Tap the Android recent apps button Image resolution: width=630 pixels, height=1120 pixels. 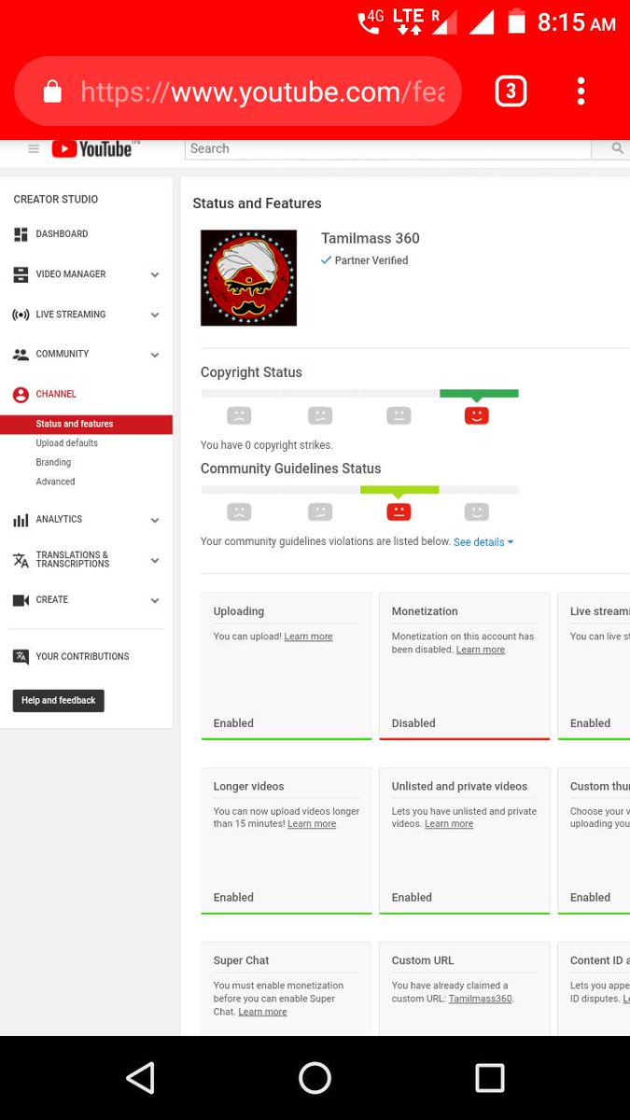489,1078
